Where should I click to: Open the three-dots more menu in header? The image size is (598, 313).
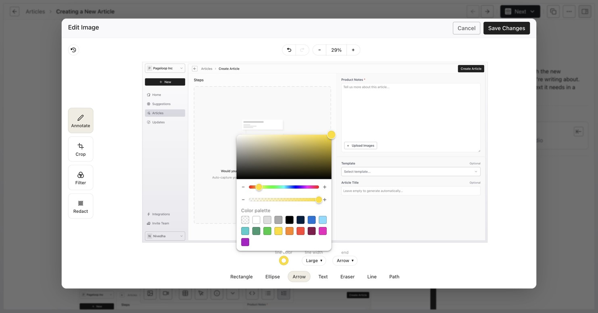click(569, 11)
